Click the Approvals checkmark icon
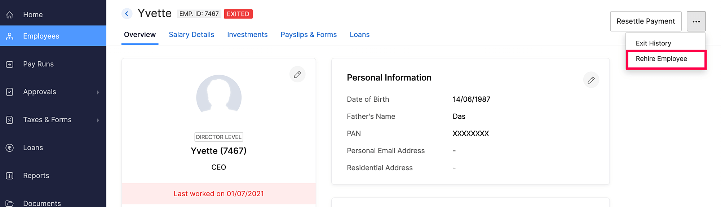This screenshot has height=207, width=721. point(10,92)
